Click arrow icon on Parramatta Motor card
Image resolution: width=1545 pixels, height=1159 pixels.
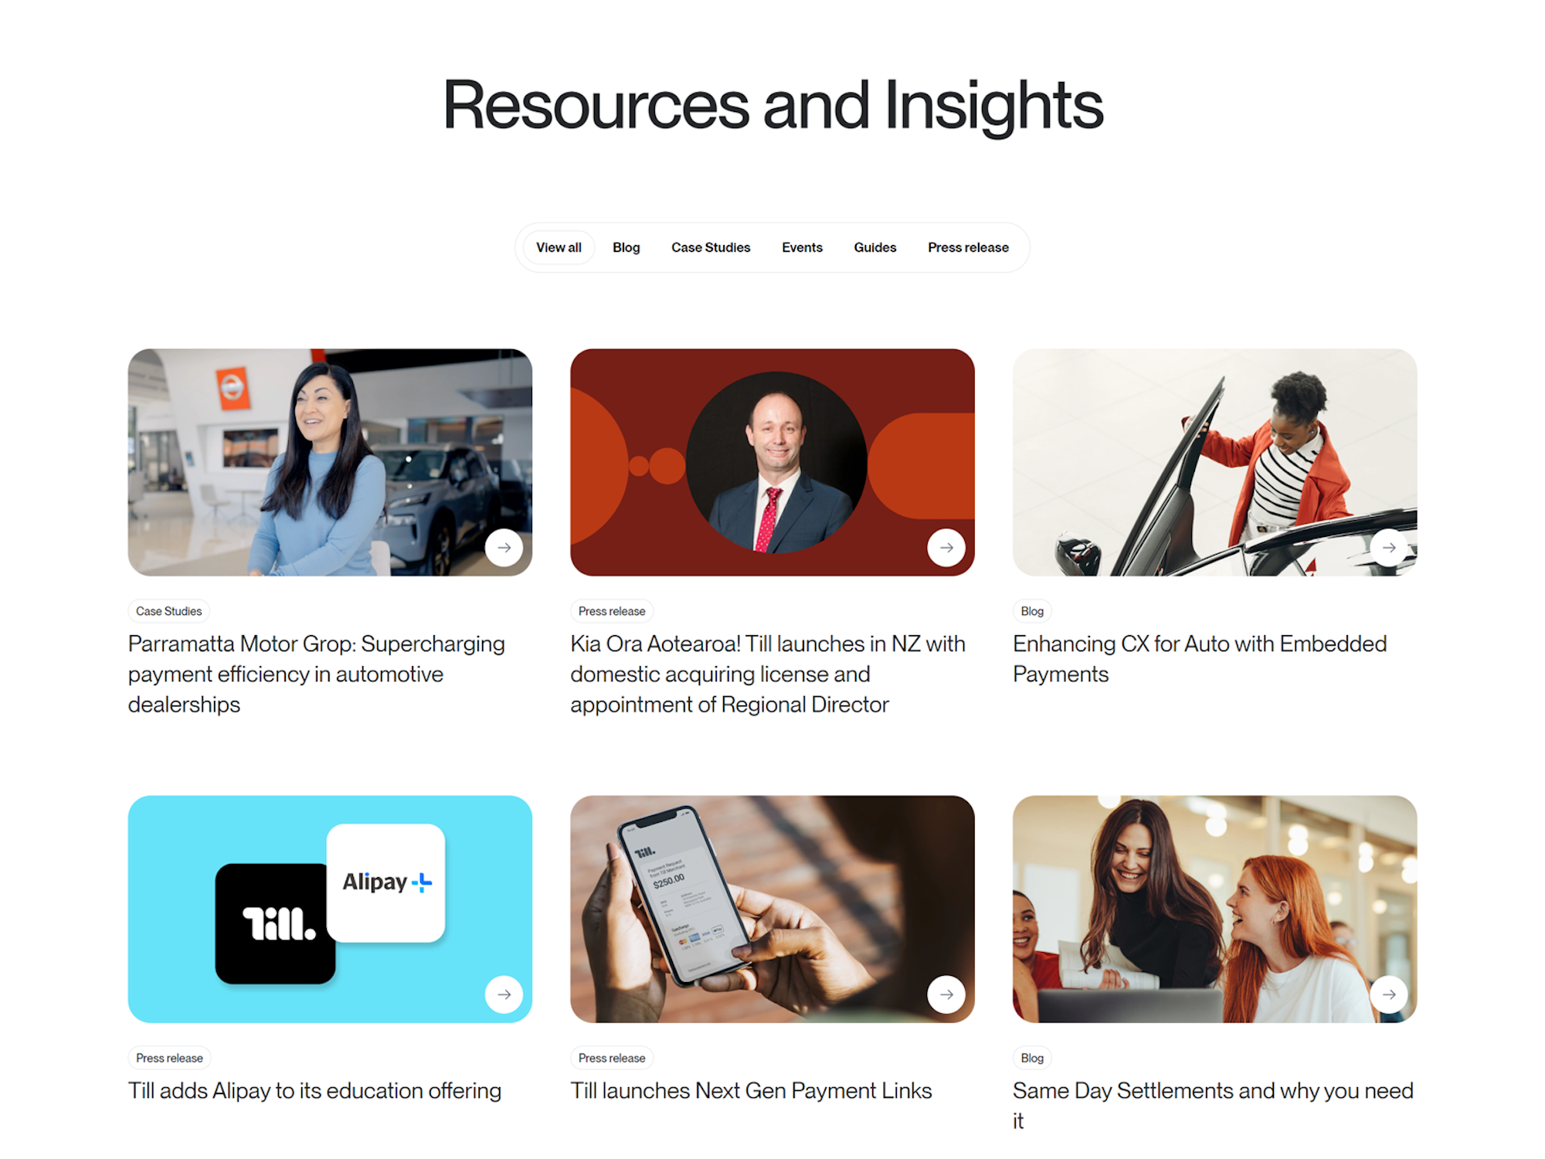coord(504,548)
